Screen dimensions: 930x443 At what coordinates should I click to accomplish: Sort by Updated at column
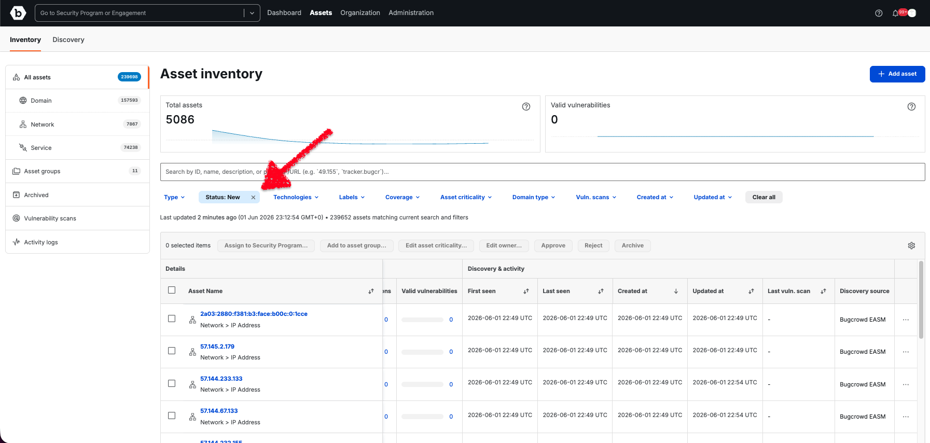coord(751,291)
